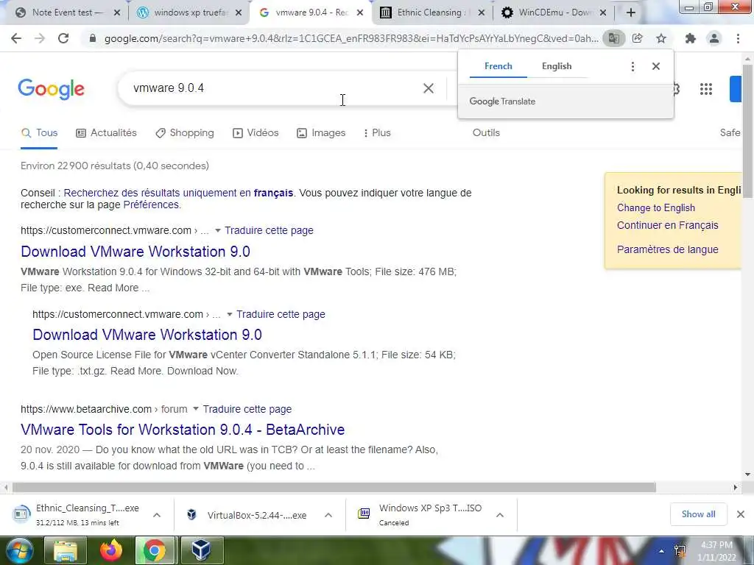Image resolution: width=754 pixels, height=565 pixels.
Task: Expand arrow next to betaarchive URL
Action: point(196,409)
